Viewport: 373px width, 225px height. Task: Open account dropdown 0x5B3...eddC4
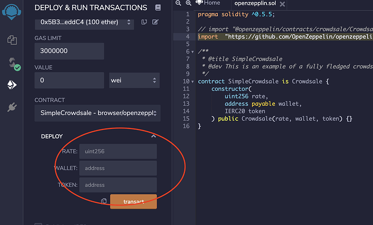pos(84,23)
